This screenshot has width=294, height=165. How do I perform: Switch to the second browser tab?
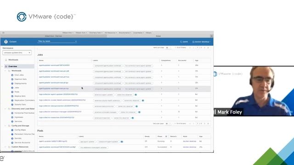point(158,36)
